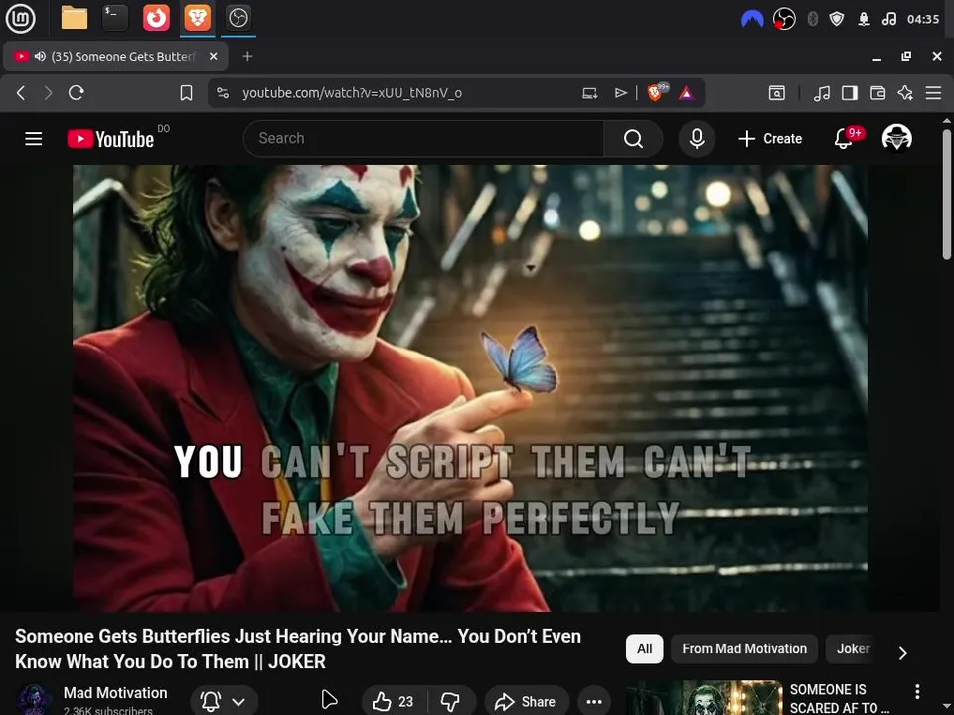
Task: Show next filter chips with right chevron
Action: pyautogui.click(x=903, y=653)
